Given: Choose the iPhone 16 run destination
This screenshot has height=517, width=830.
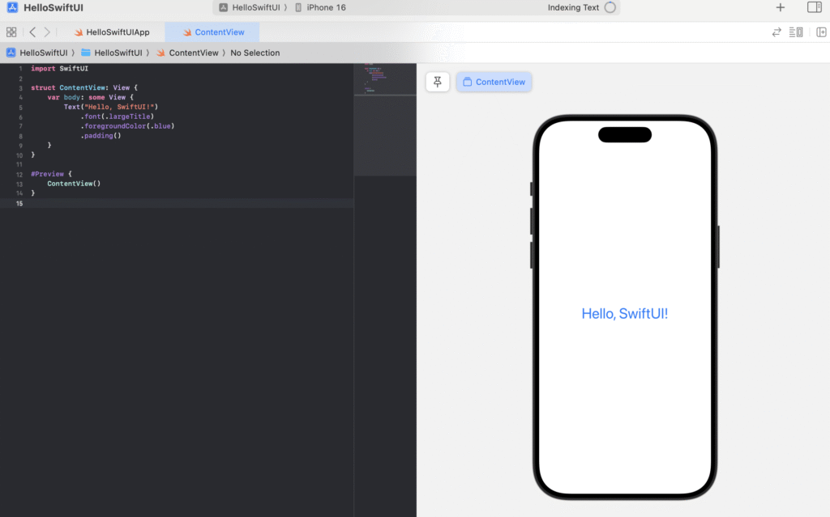Looking at the screenshot, I should tap(320, 7).
